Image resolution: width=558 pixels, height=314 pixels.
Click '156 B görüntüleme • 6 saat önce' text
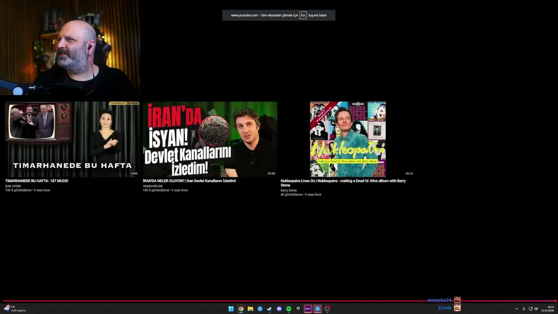click(x=27, y=190)
